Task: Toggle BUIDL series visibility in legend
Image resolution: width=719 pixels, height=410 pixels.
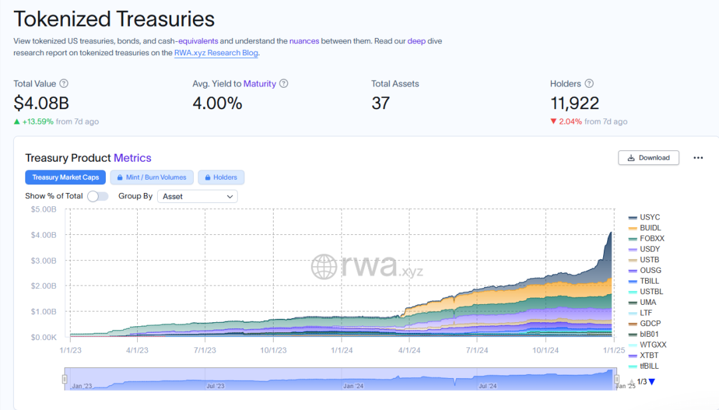Action: [650, 228]
